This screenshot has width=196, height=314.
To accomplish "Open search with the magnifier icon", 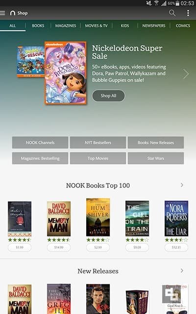I will [x=172, y=13].
